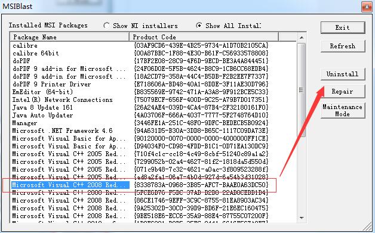Select the Manager package row
375x233 pixels.
pos(153,123)
